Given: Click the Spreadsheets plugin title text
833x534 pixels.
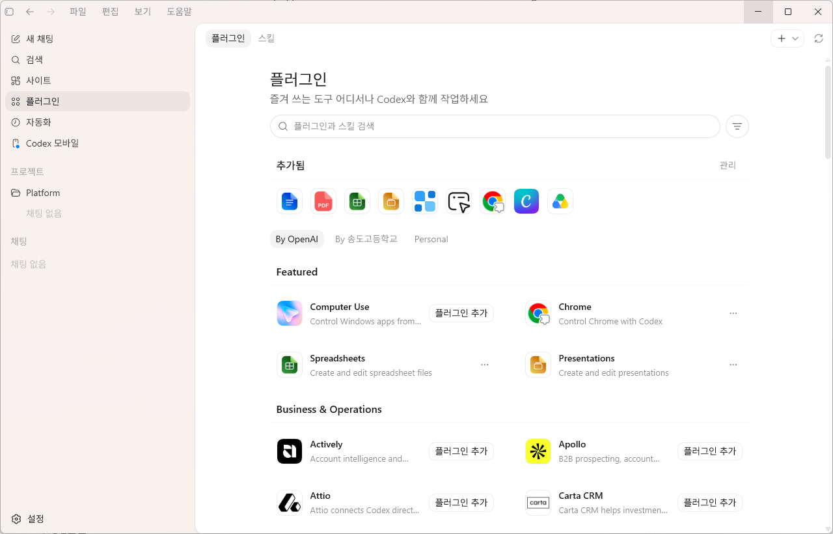Looking at the screenshot, I should [x=337, y=359].
